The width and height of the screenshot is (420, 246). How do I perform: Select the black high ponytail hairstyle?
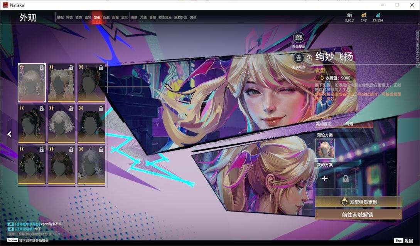click(32, 124)
